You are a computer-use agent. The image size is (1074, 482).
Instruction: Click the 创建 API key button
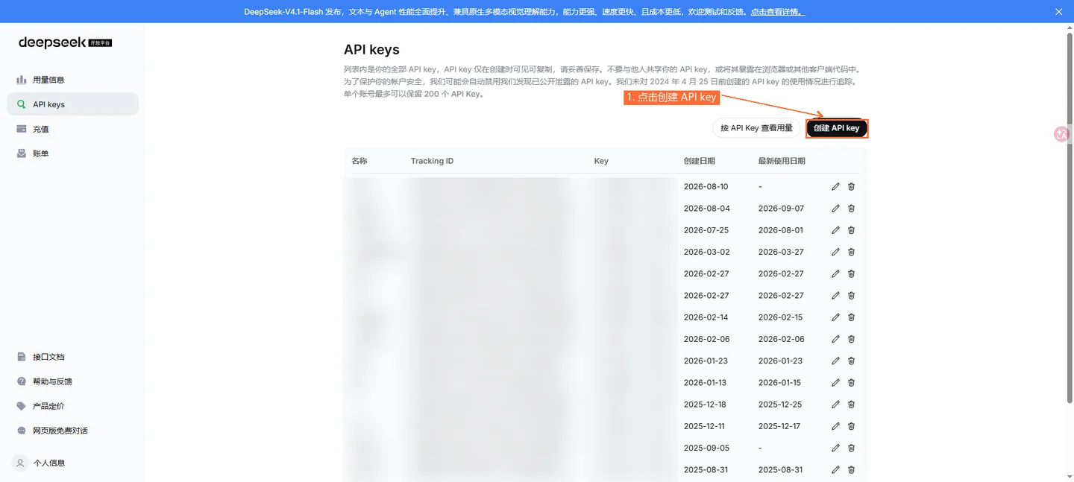tap(837, 128)
